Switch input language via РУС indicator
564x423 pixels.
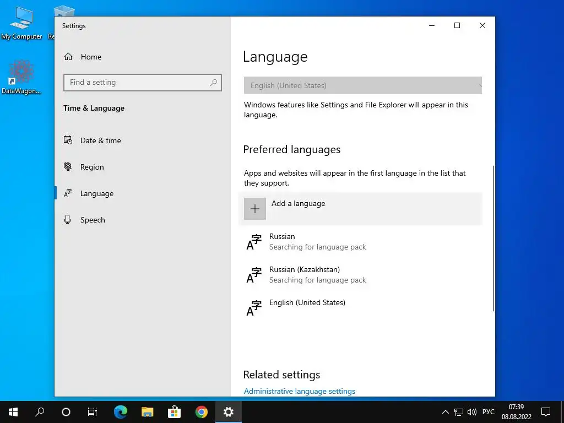coord(488,412)
